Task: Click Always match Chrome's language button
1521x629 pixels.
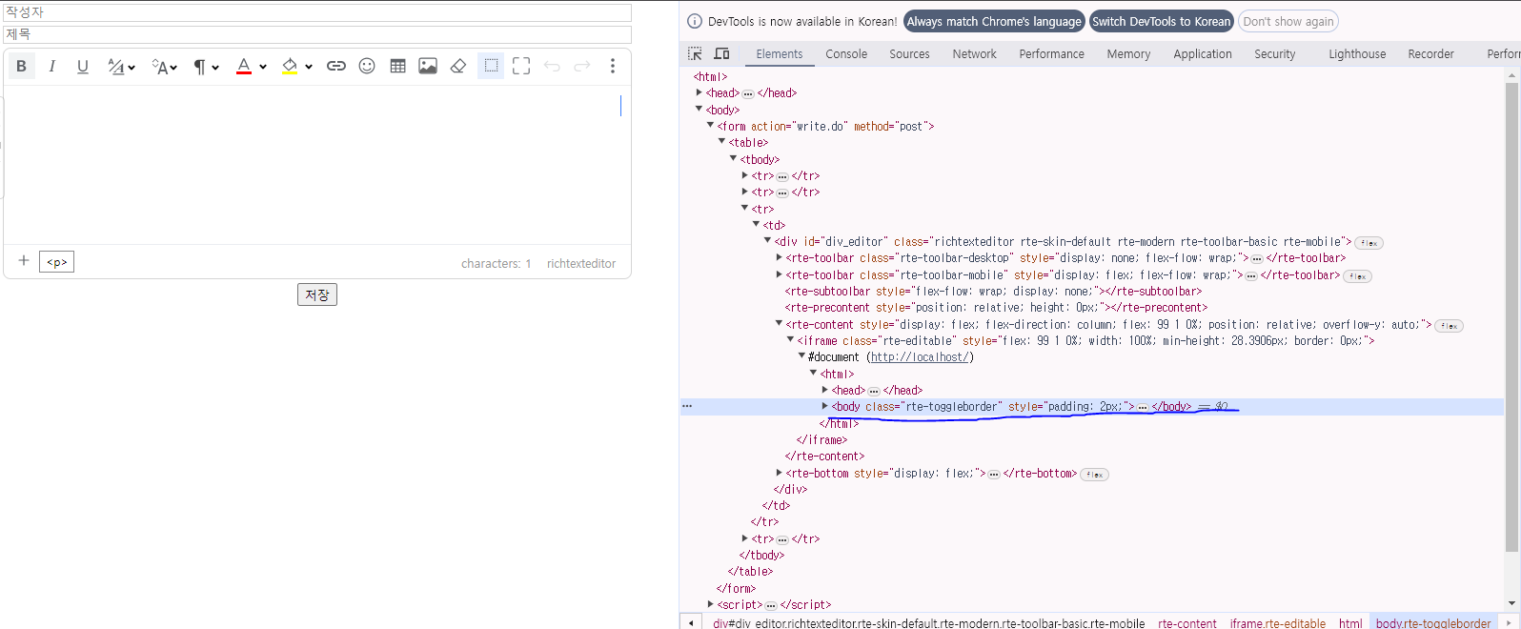Action: 994,21
